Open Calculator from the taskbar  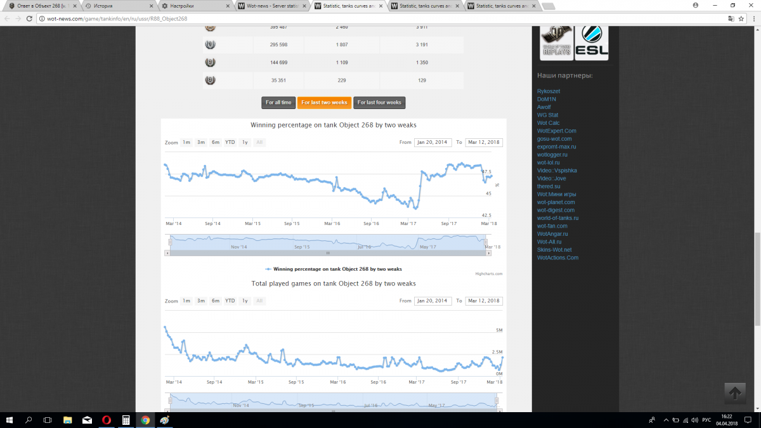coord(126,420)
